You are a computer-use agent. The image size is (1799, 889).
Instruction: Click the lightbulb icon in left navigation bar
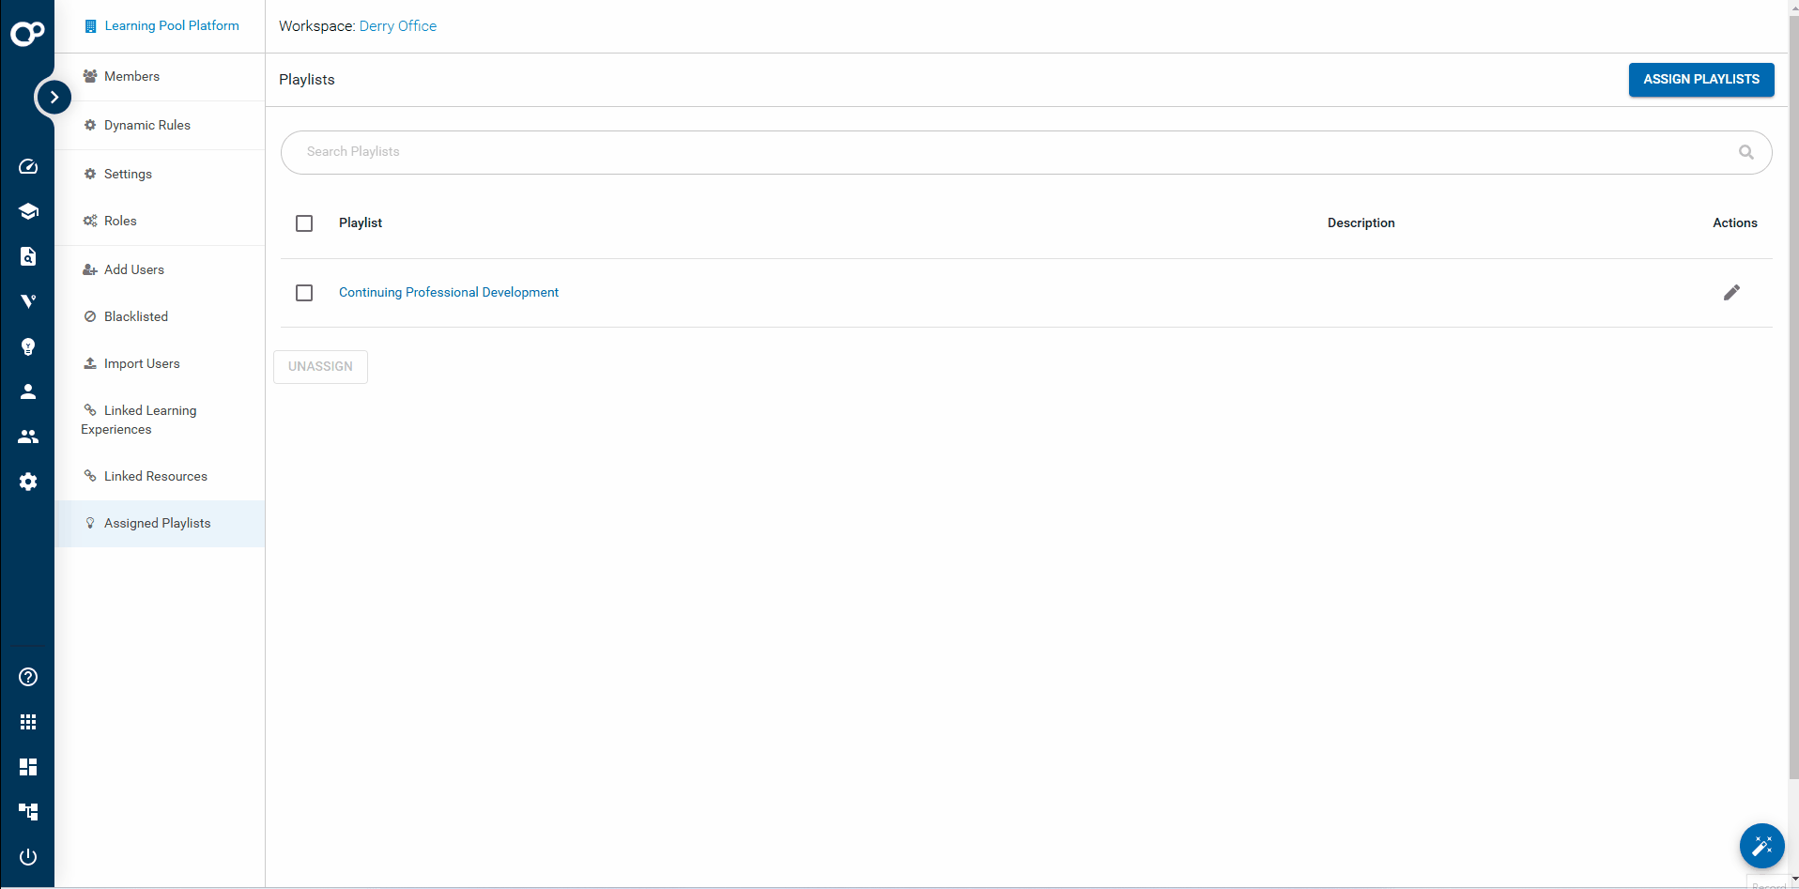tap(28, 347)
